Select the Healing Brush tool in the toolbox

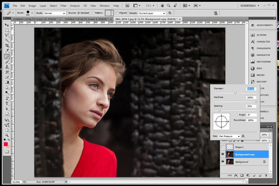(x=7, y=57)
